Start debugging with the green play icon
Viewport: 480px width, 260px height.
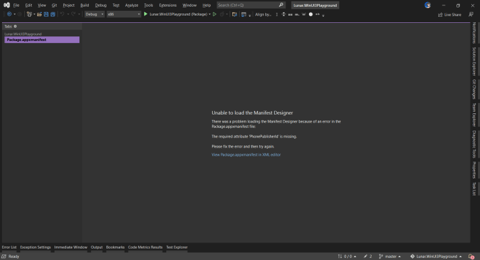pyautogui.click(x=145, y=14)
